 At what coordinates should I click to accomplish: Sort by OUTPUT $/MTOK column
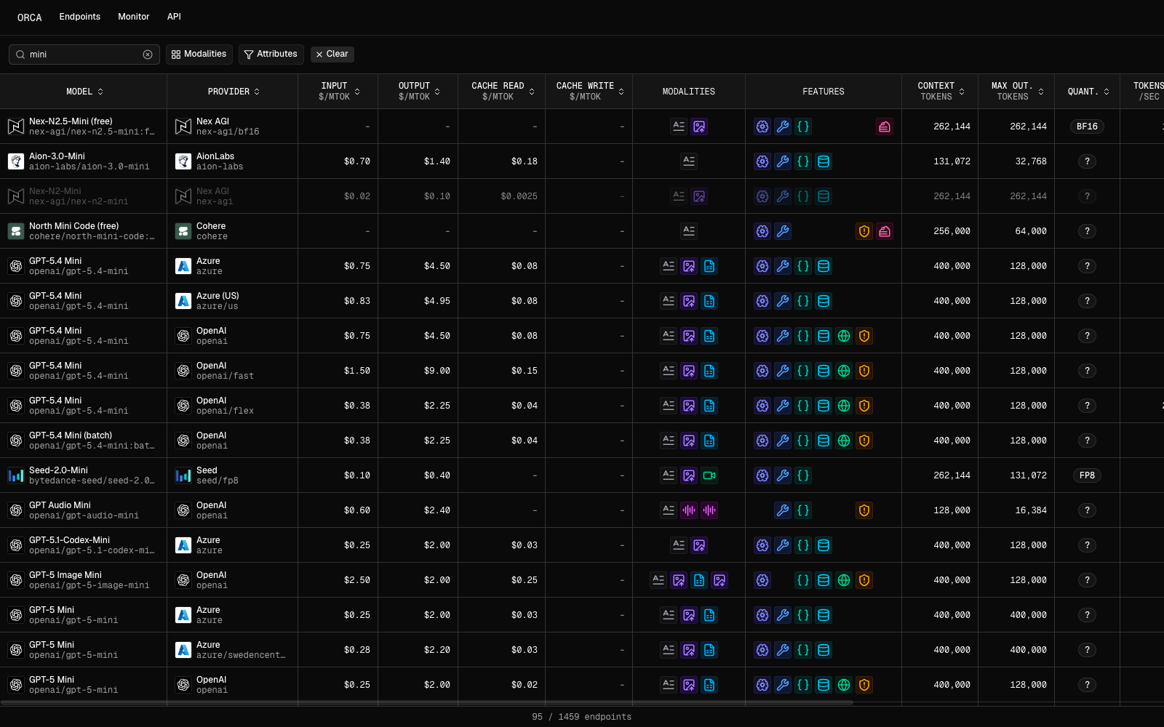[419, 91]
